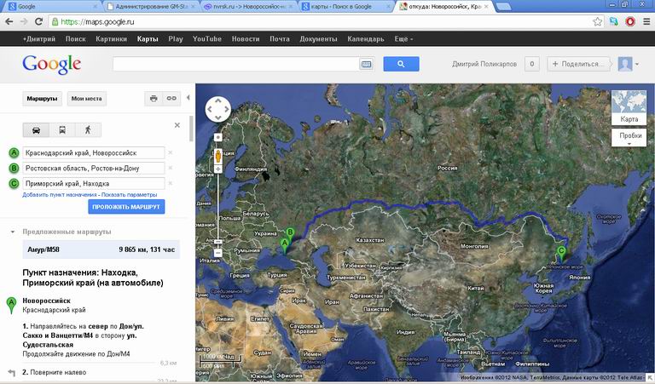Click the zoom slider handle on map

click(218, 242)
